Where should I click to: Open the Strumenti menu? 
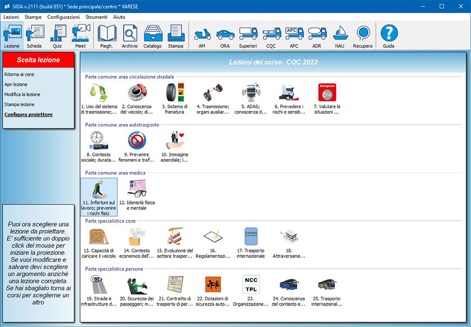coord(96,17)
